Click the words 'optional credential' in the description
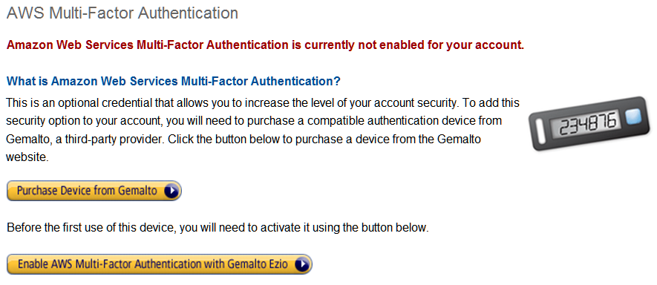Screen dimensions: 657x285 click(x=101, y=102)
